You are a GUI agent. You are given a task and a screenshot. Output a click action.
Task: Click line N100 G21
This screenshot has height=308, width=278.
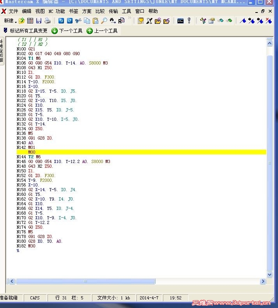pyautogui.click(x=26, y=49)
